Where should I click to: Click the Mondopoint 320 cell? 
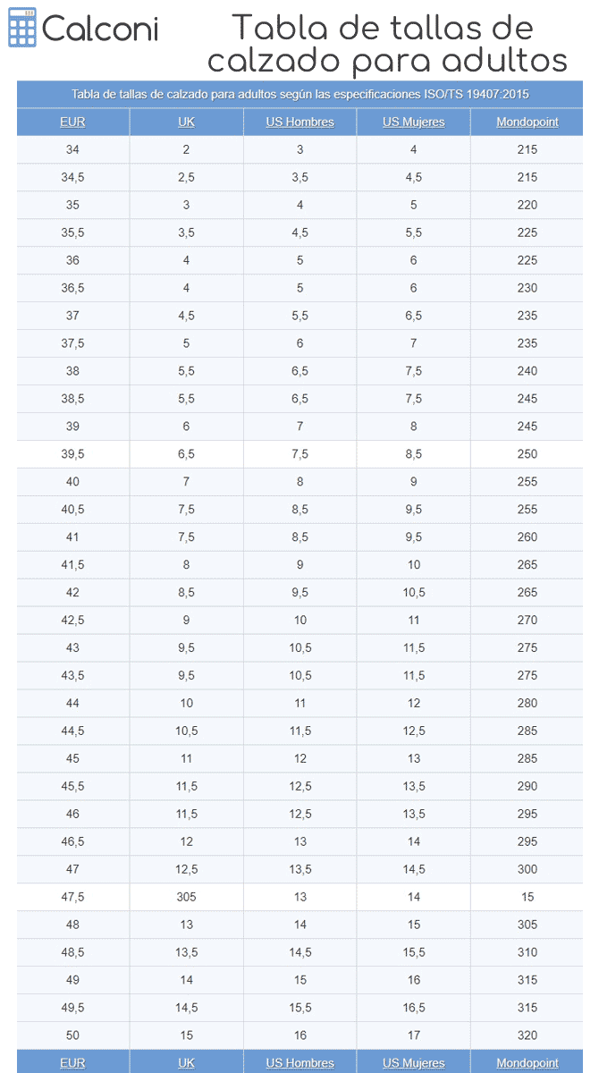527,1035
